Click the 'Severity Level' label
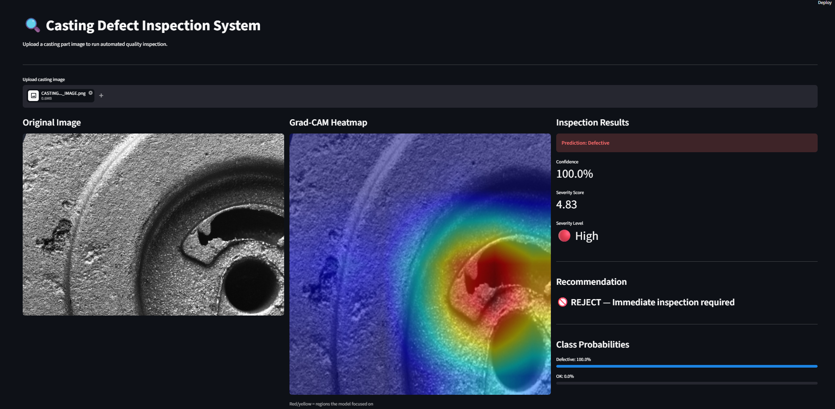 coord(570,223)
